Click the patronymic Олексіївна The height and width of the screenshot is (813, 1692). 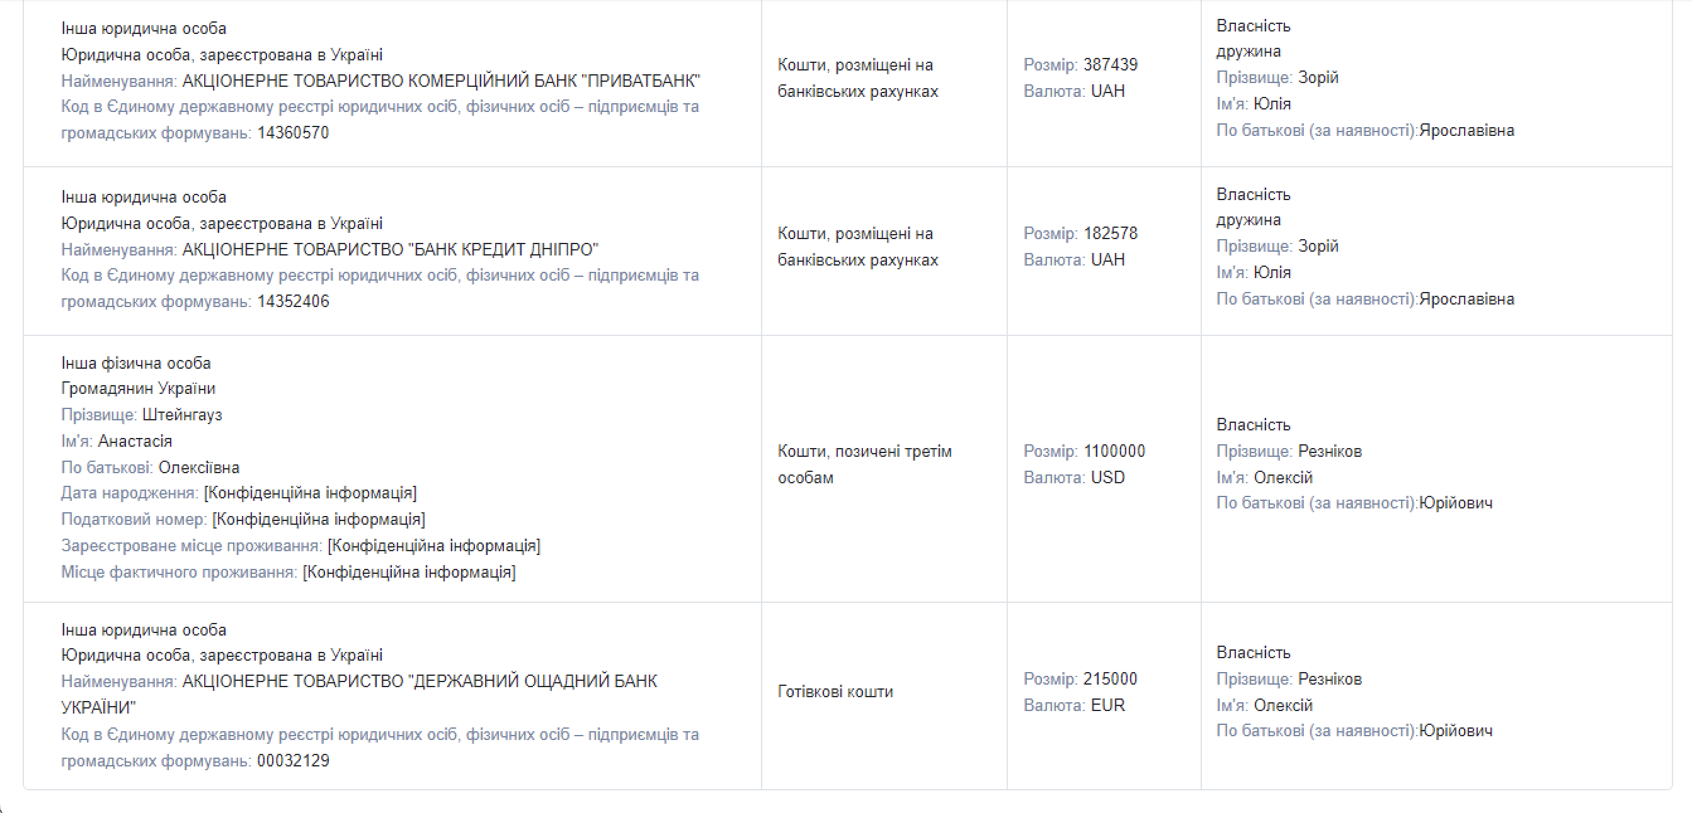(199, 467)
